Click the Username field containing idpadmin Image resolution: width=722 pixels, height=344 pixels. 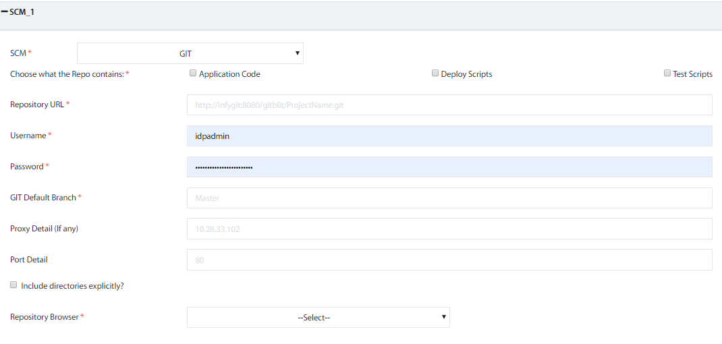[x=449, y=136]
